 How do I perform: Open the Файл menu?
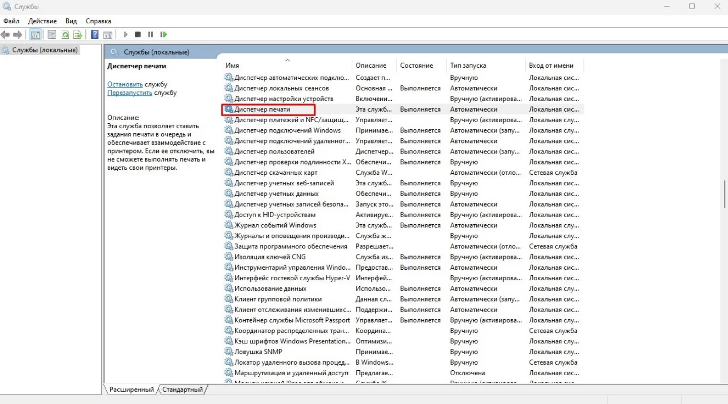[x=11, y=21]
